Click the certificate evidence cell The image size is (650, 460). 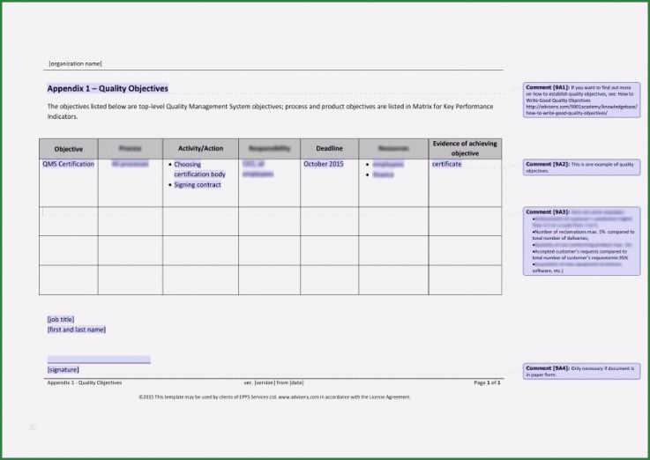click(446, 165)
